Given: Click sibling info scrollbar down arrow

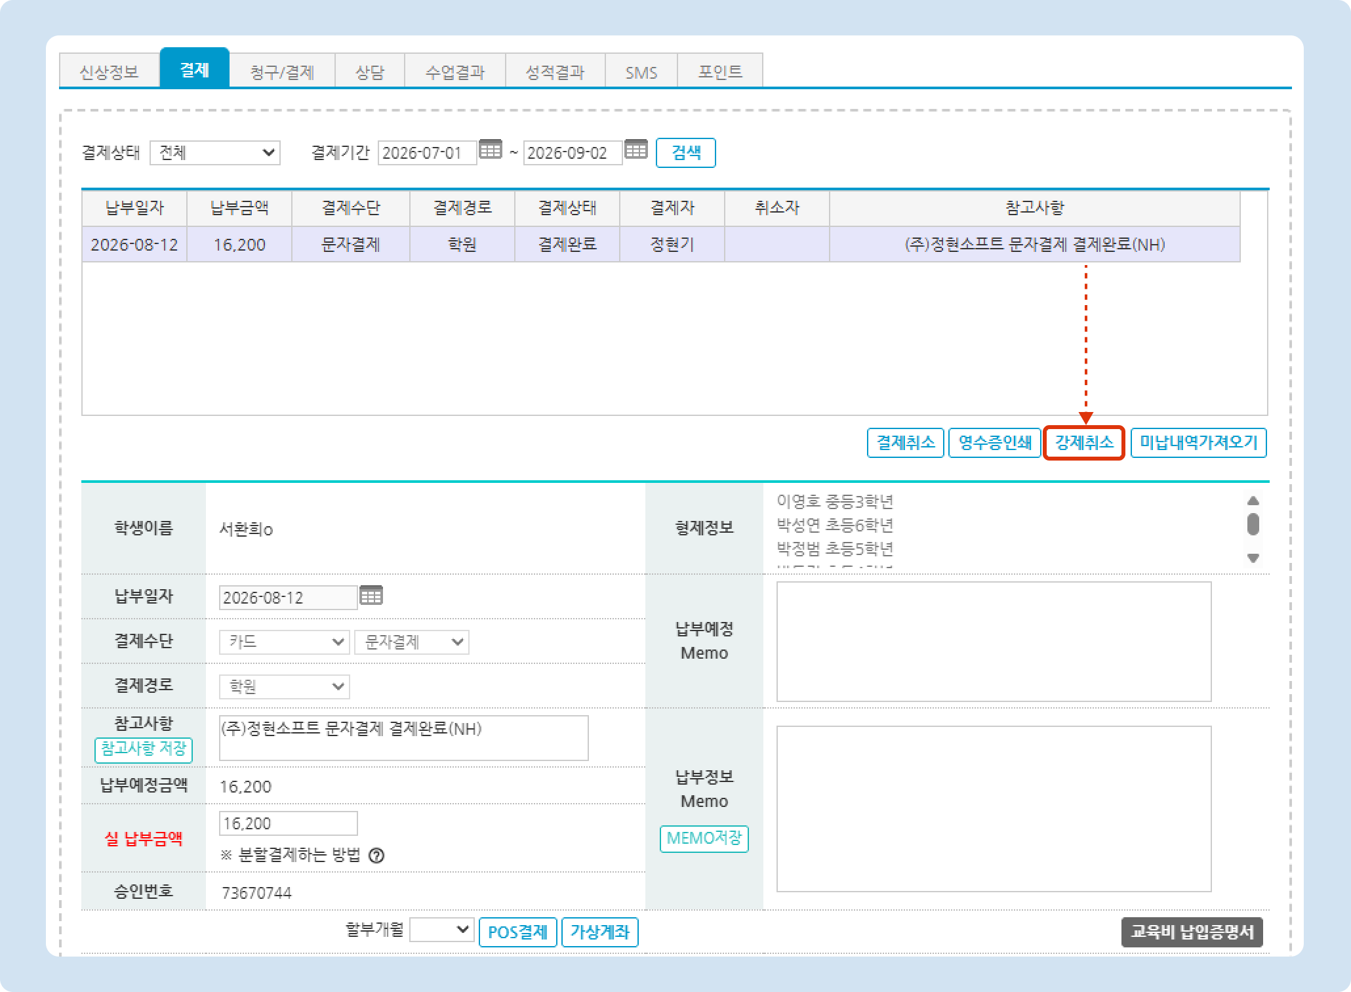Looking at the screenshot, I should tap(1253, 558).
